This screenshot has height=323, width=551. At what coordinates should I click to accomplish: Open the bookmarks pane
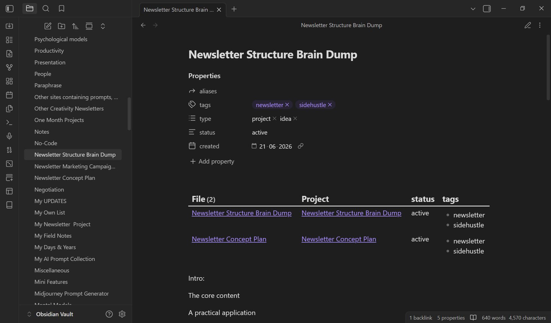point(61,9)
